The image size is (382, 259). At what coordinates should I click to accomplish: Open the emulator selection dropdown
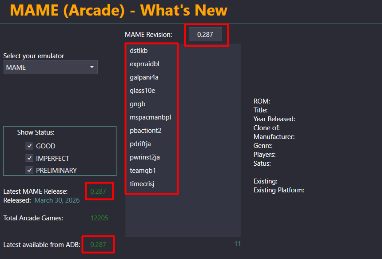(x=50, y=67)
